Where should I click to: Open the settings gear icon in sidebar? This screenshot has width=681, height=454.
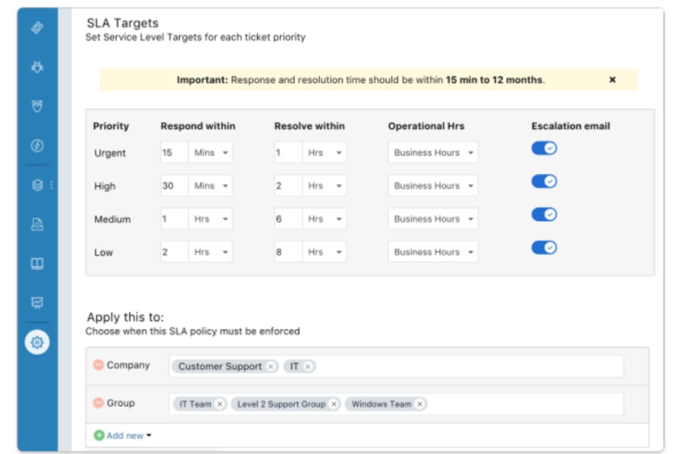point(37,342)
